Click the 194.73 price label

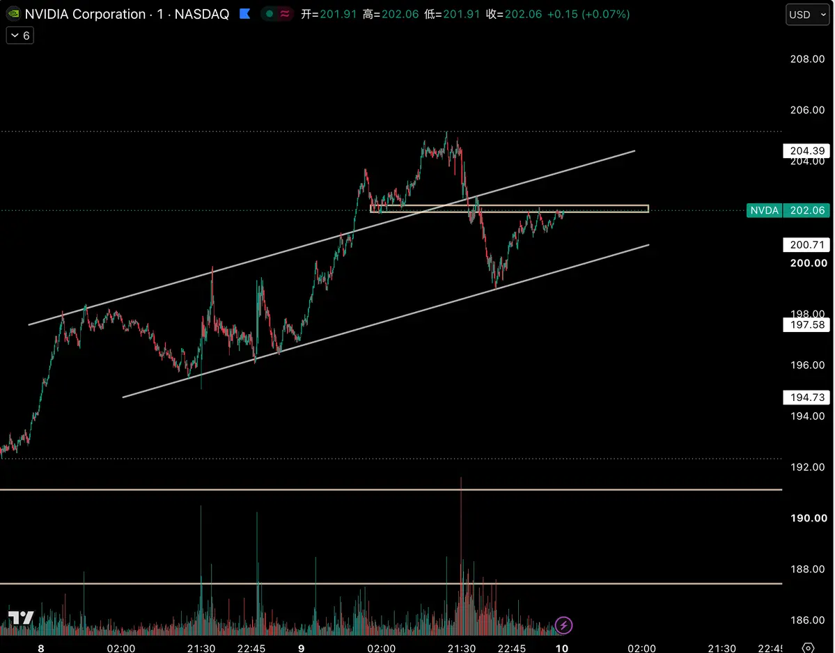pos(806,397)
